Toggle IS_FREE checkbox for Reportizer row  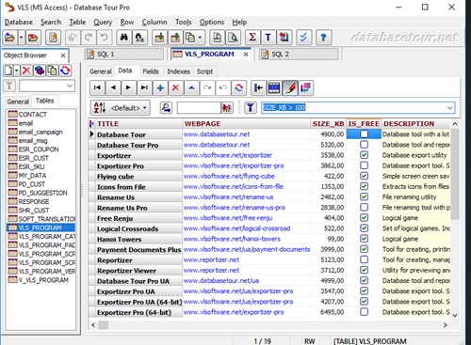[x=364, y=259]
